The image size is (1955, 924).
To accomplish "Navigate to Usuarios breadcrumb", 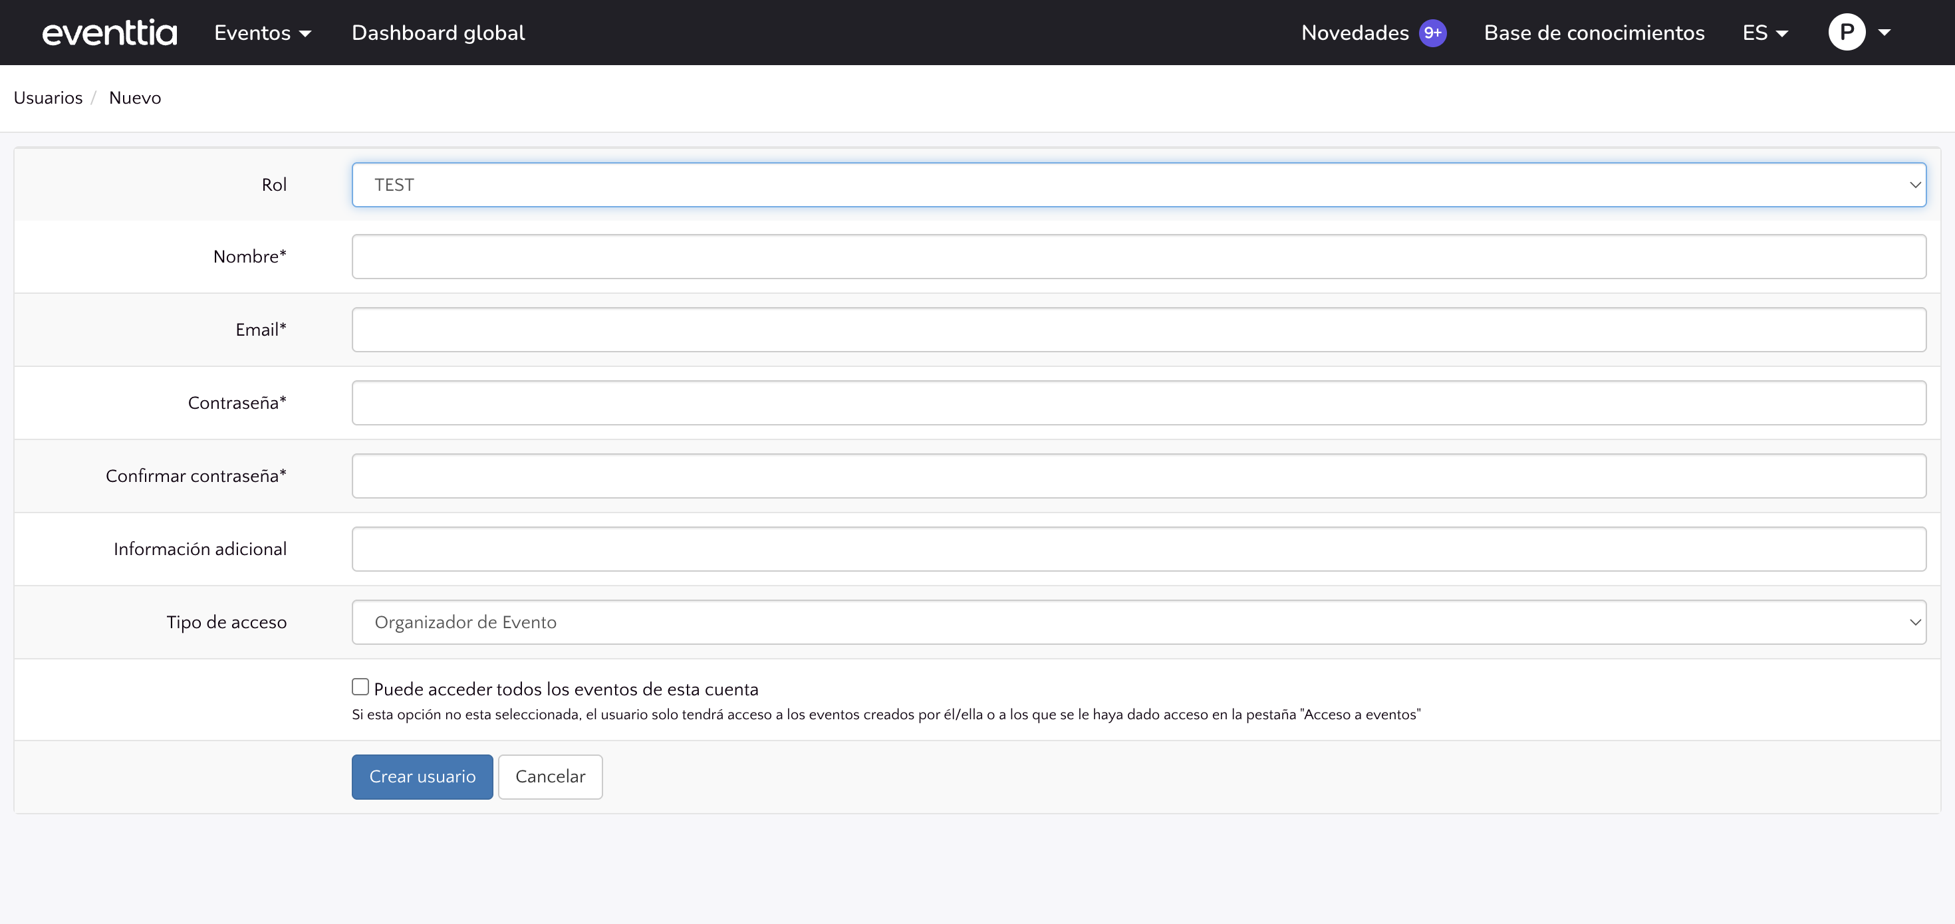I will click(x=48, y=98).
